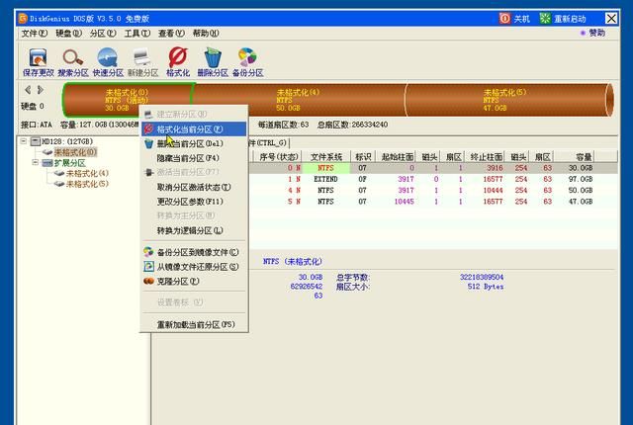This screenshot has width=633, height=425.
Task: Collapse the HD128:(127GB) tree node
Action: (24, 141)
